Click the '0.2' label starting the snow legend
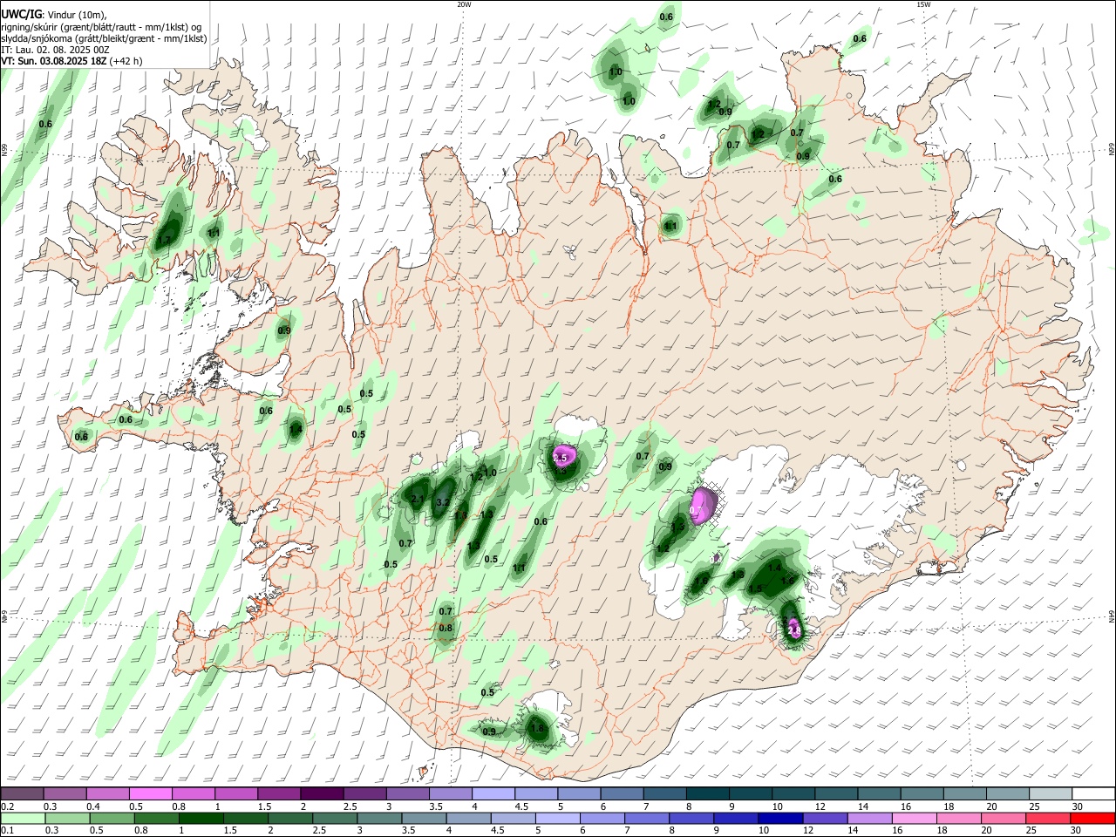Image resolution: width=1116 pixels, height=837 pixels. pyautogui.click(x=8, y=806)
